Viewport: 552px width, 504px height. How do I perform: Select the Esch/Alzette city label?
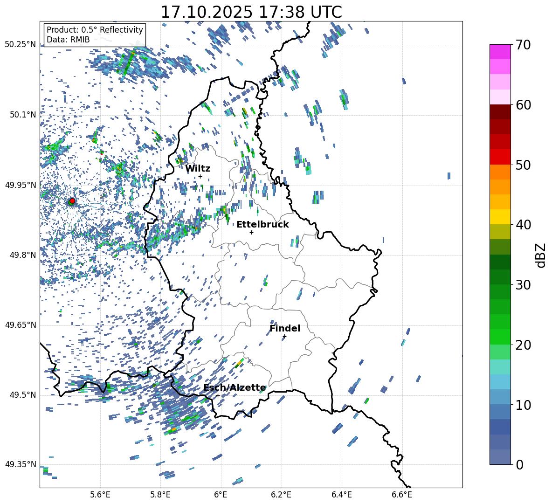tap(235, 387)
